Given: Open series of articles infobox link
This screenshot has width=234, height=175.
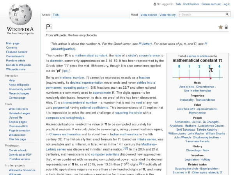Looking at the screenshot, I should tap(198, 56).
